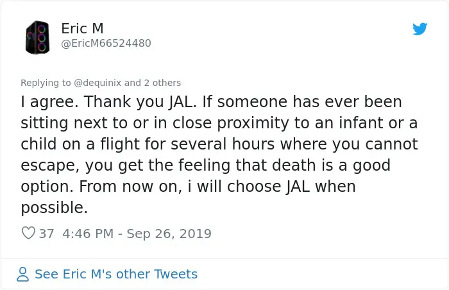Like the tweet with heart icon
Image resolution: width=449 pixels, height=290 pixels.
(x=28, y=234)
